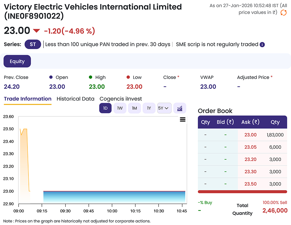Click the red buy-sell ratio bar
The image size is (291, 225).
[242, 192]
